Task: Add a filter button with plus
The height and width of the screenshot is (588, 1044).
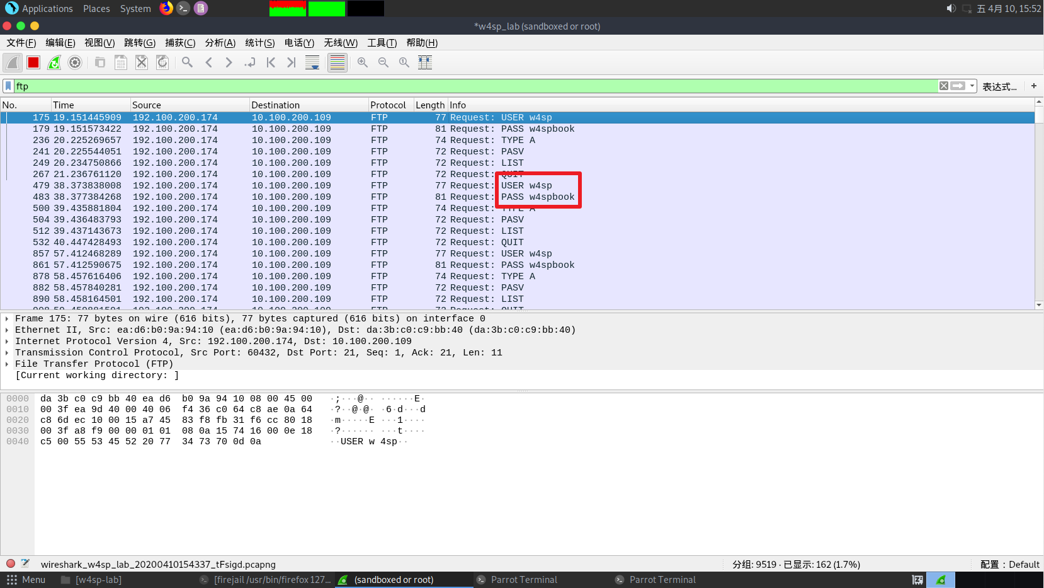Action: point(1033,86)
